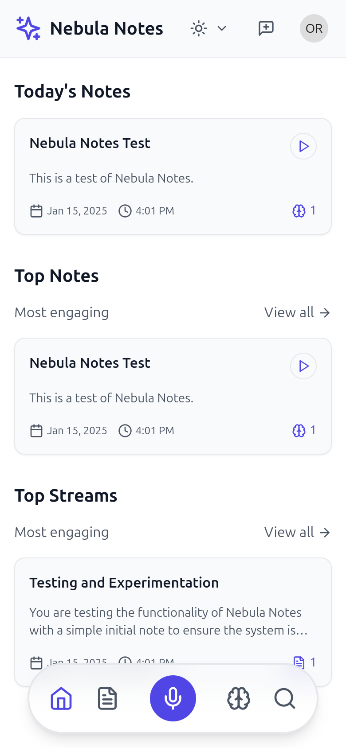Open the Testing and Experimentation stream

124,583
